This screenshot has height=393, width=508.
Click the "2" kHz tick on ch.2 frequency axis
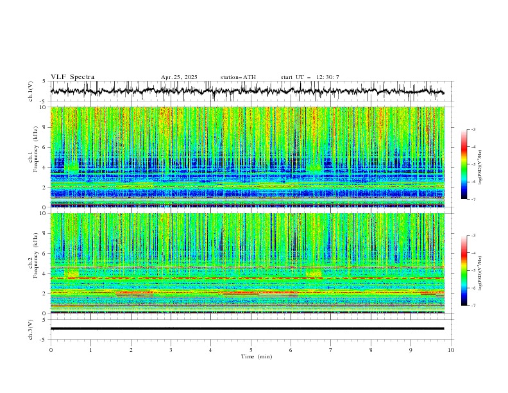tap(44, 293)
